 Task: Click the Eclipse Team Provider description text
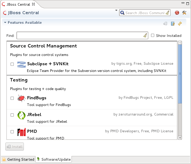(x=97, y=71)
